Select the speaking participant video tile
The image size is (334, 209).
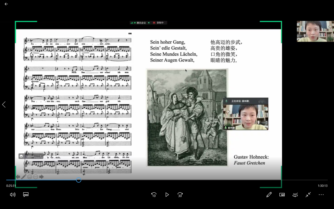click(x=246, y=117)
